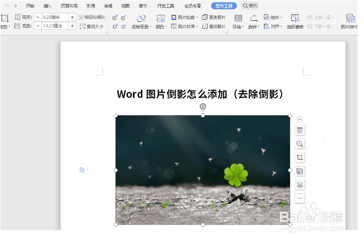Open the 选择窗格 selection pane
Image resolution: width=364 pixels, height=241 pixels.
pos(295,22)
